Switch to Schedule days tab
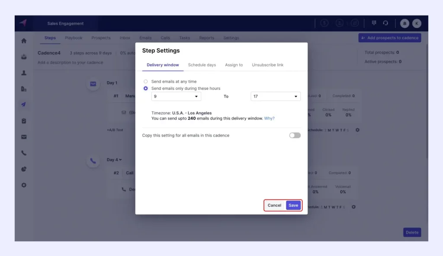 202,65
